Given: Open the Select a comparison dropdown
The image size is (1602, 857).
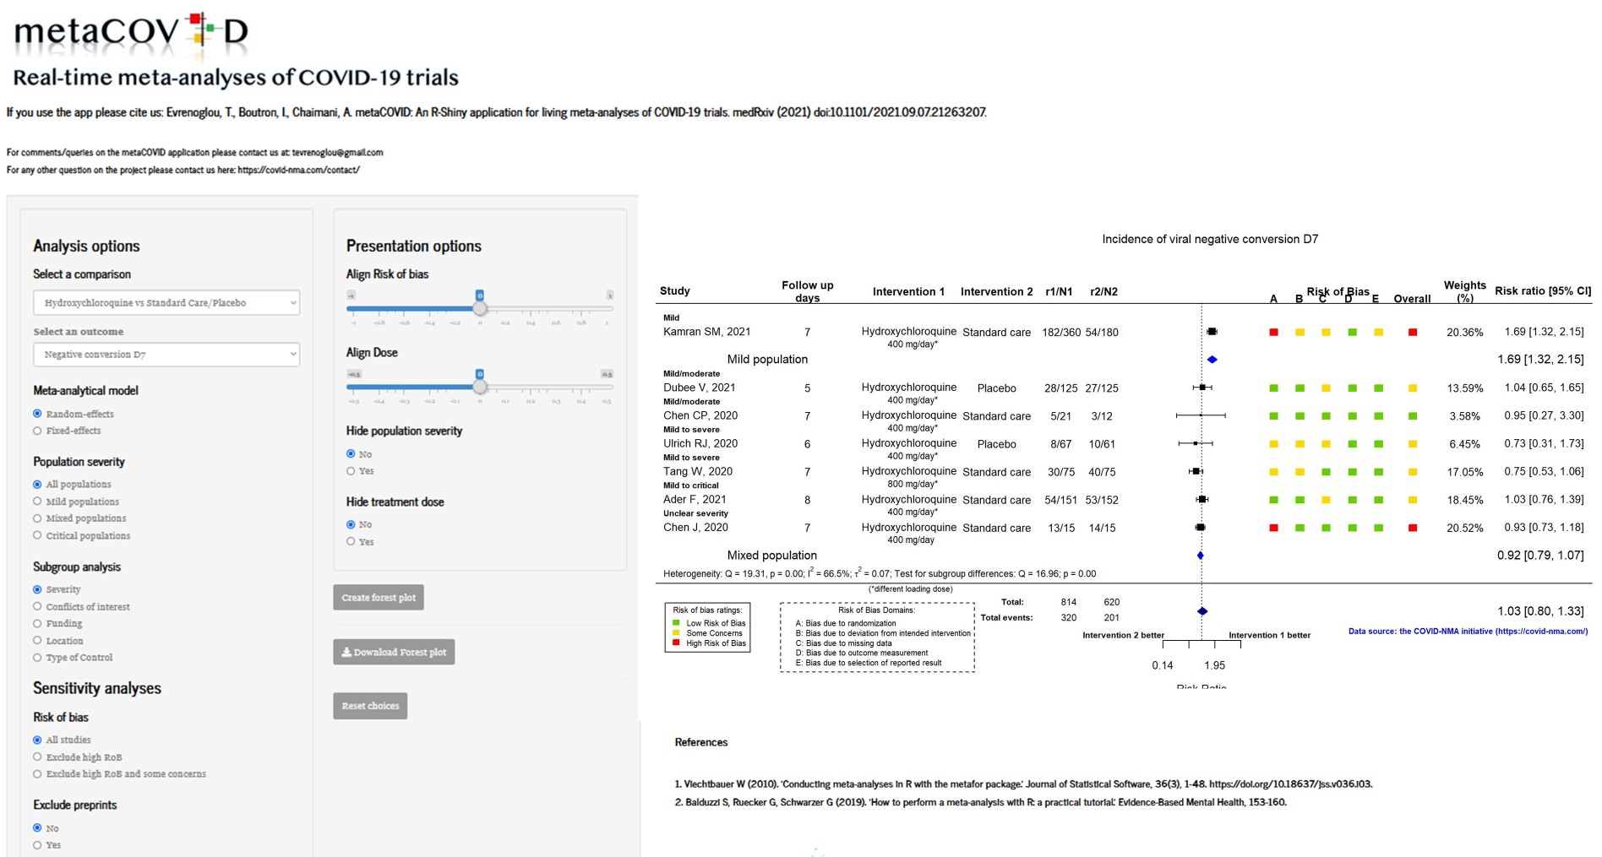Looking at the screenshot, I should [166, 302].
